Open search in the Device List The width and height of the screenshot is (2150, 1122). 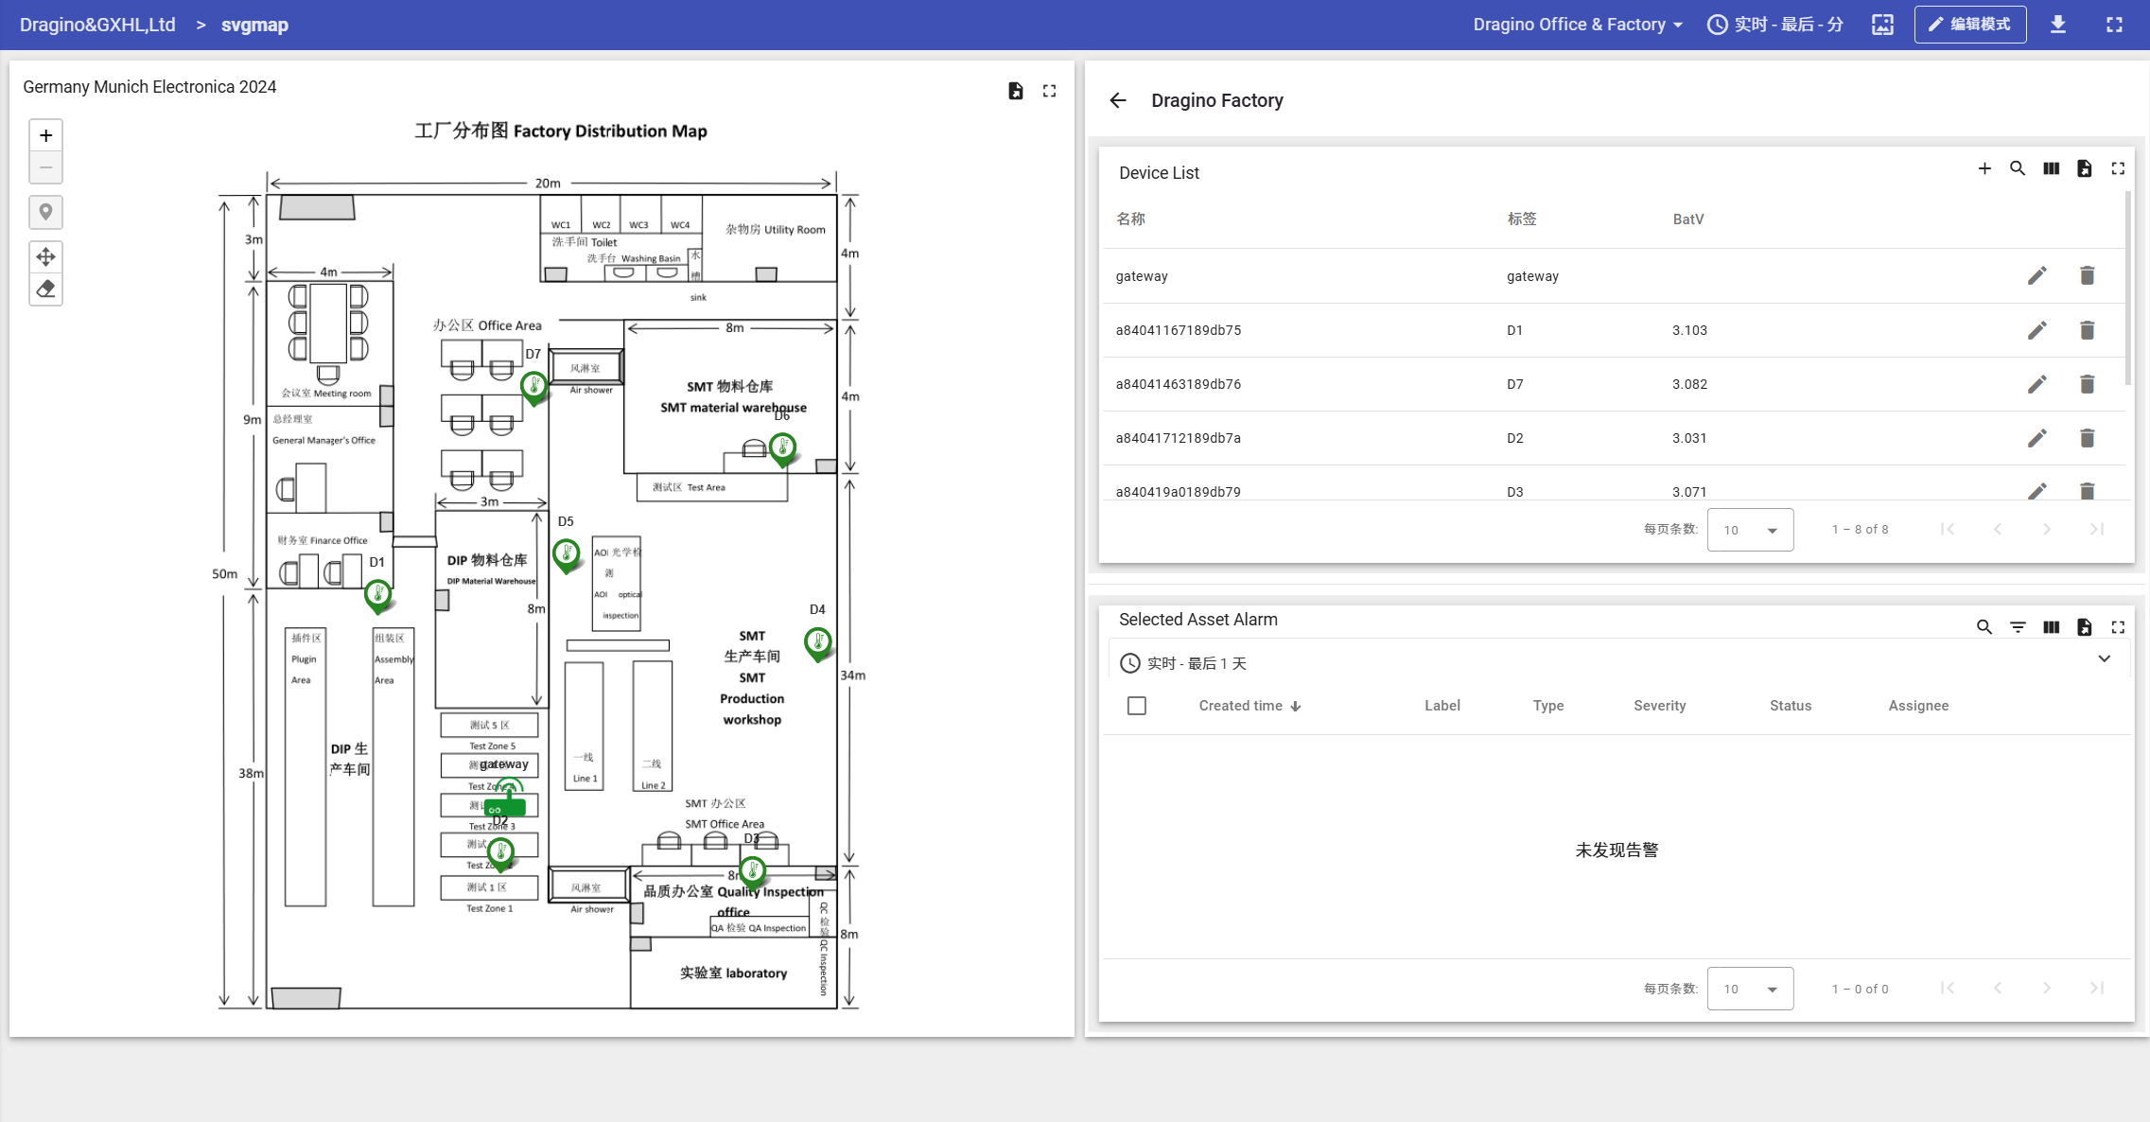[2018, 168]
